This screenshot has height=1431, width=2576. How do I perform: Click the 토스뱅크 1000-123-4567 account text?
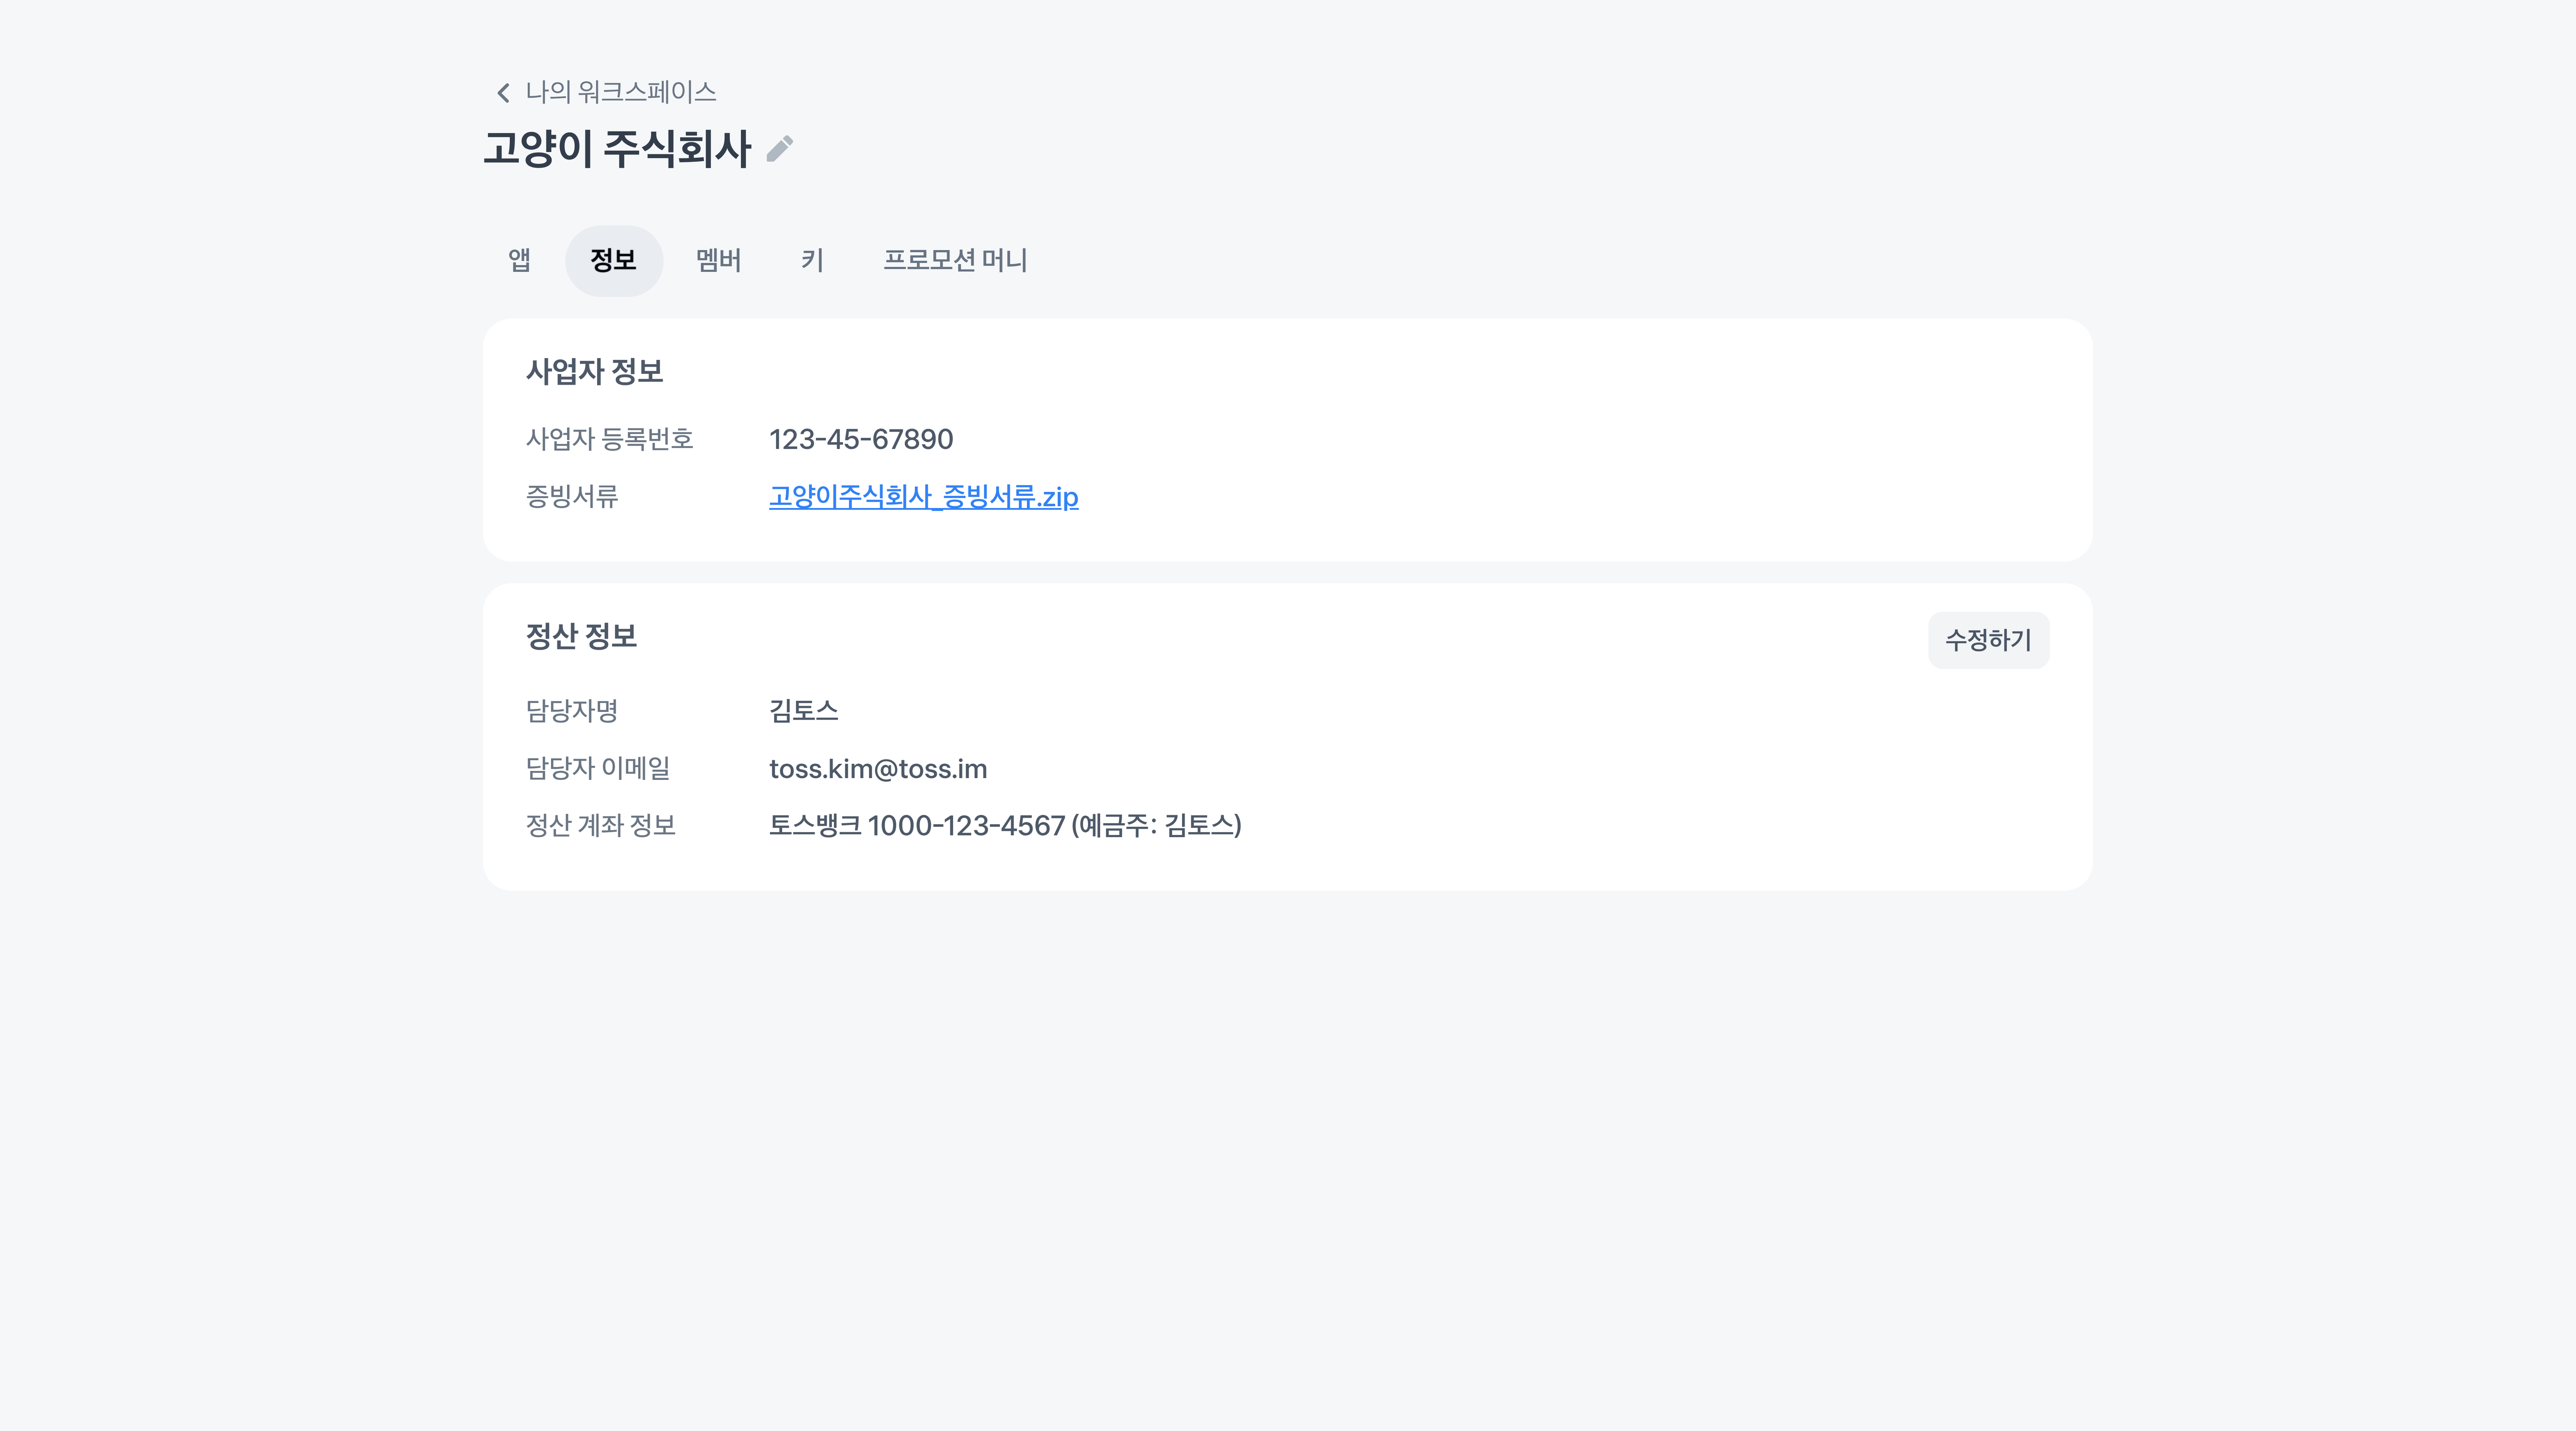tap(1004, 826)
